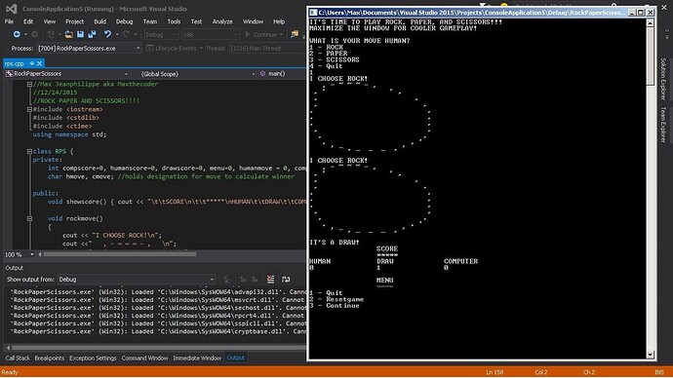Open the Debug menu
This screenshot has width=673, height=378.
click(x=124, y=21)
